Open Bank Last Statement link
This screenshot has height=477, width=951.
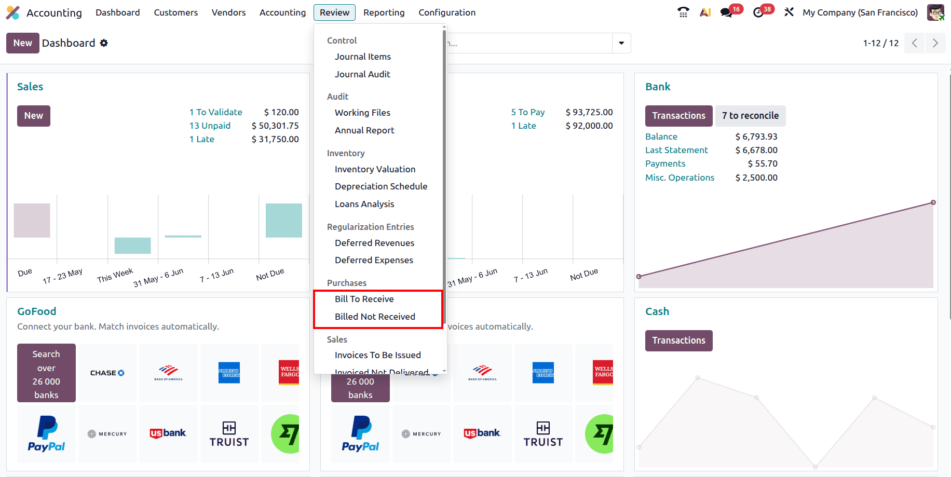click(676, 150)
